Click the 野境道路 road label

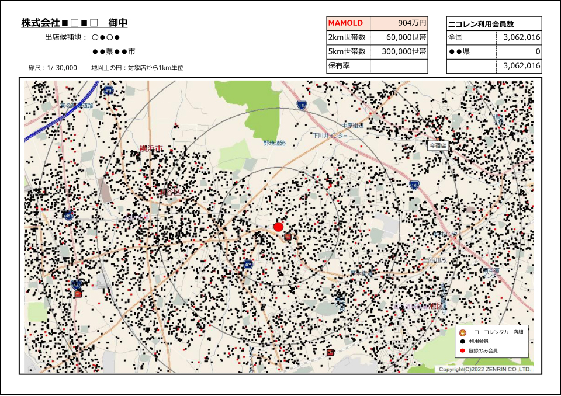tap(275, 143)
